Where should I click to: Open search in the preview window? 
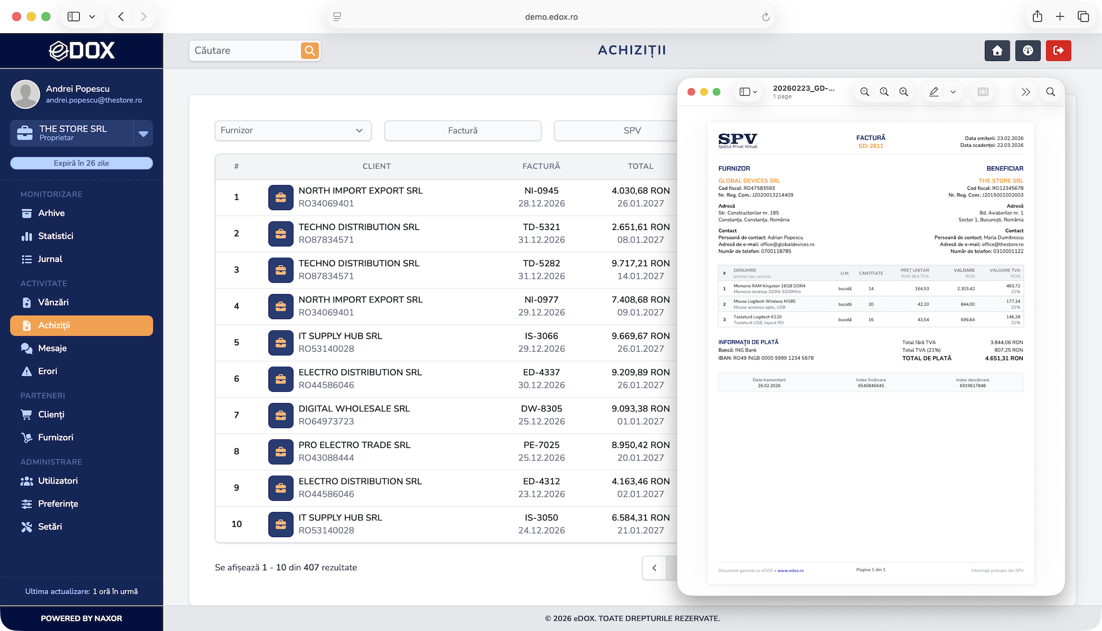click(1050, 92)
